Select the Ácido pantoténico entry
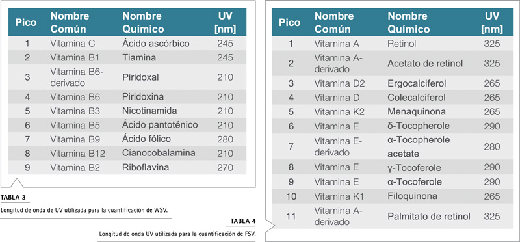 pyautogui.click(x=160, y=124)
